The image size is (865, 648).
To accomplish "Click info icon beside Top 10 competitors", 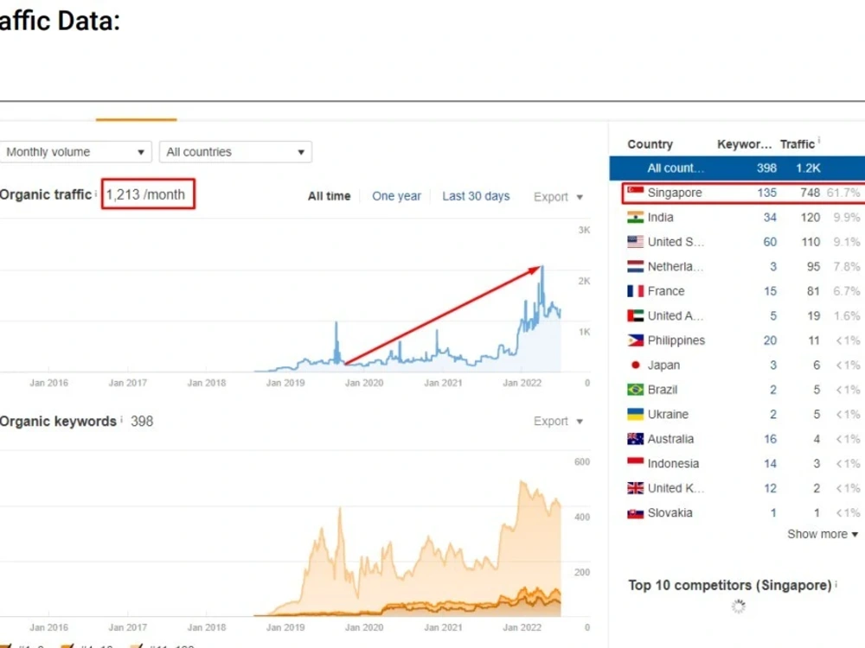I will pos(836,584).
